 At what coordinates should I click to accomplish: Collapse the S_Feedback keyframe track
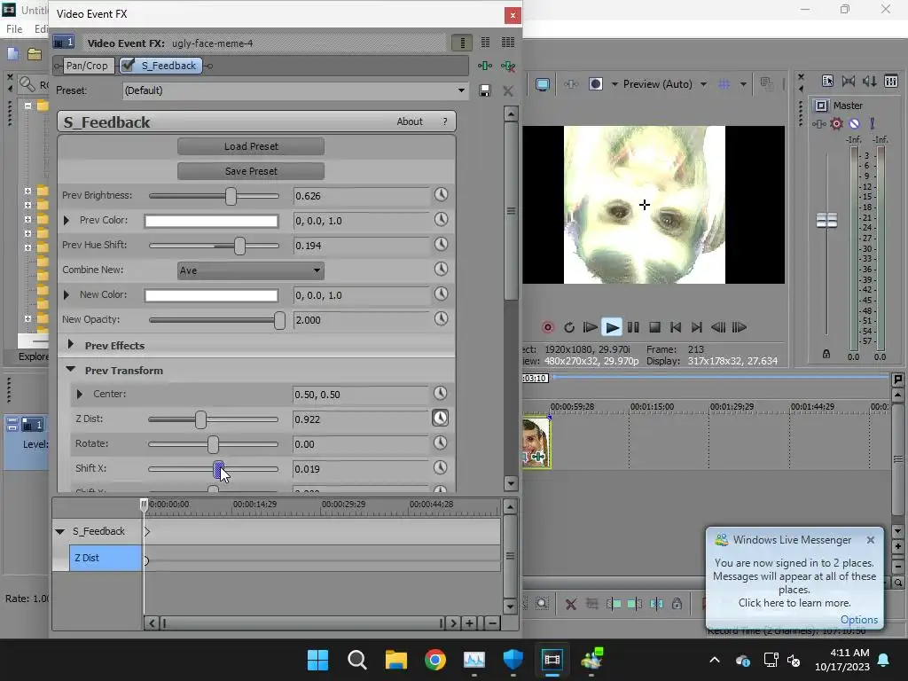point(59,531)
